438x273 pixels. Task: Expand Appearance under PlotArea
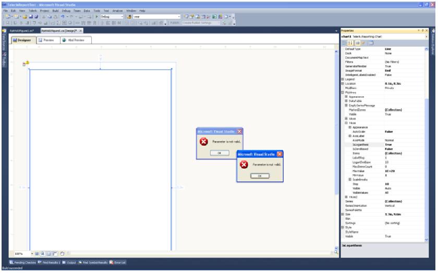tap(346, 97)
